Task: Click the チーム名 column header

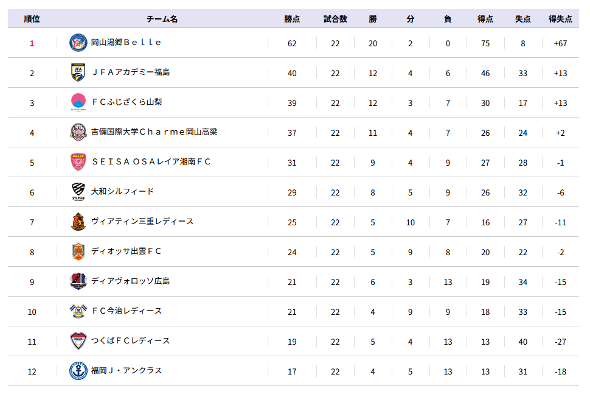Action: click(162, 19)
